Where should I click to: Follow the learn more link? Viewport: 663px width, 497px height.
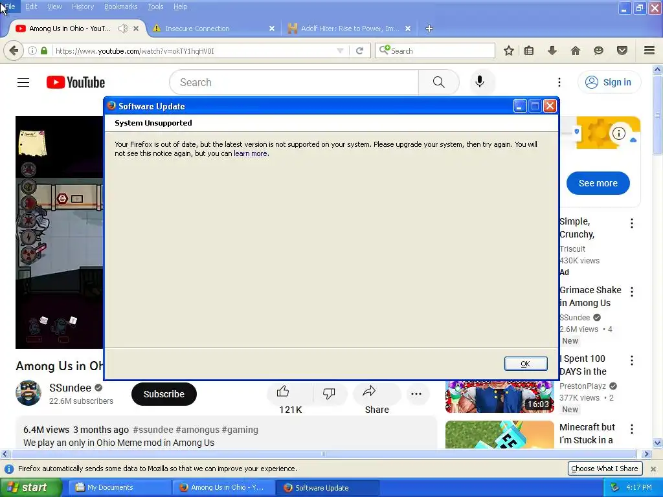(251, 153)
